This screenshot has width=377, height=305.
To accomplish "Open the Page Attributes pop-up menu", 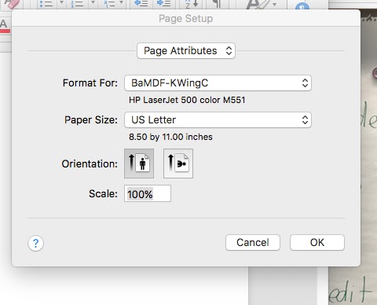I will pyautogui.click(x=186, y=51).
